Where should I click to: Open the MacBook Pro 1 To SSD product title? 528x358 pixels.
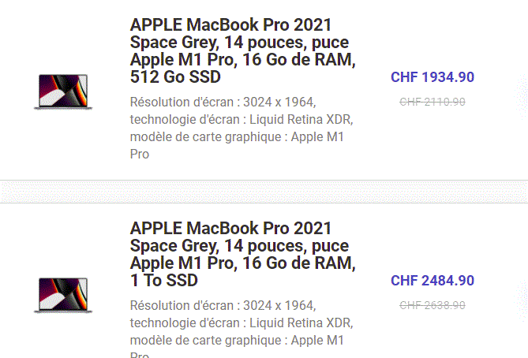pos(243,254)
